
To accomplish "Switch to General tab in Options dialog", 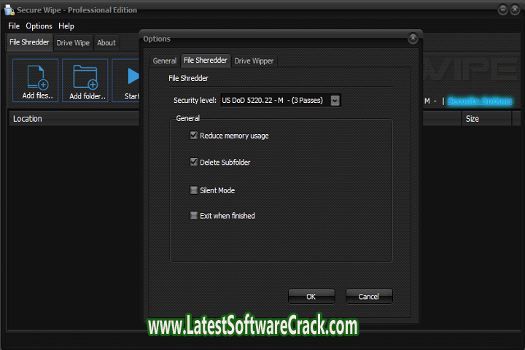I will point(164,61).
